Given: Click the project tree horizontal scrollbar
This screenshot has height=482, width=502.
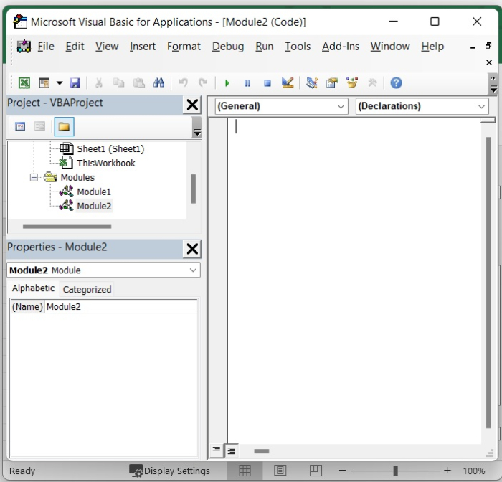Looking at the screenshot, I should pyautogui.click(x=67, y=227).
